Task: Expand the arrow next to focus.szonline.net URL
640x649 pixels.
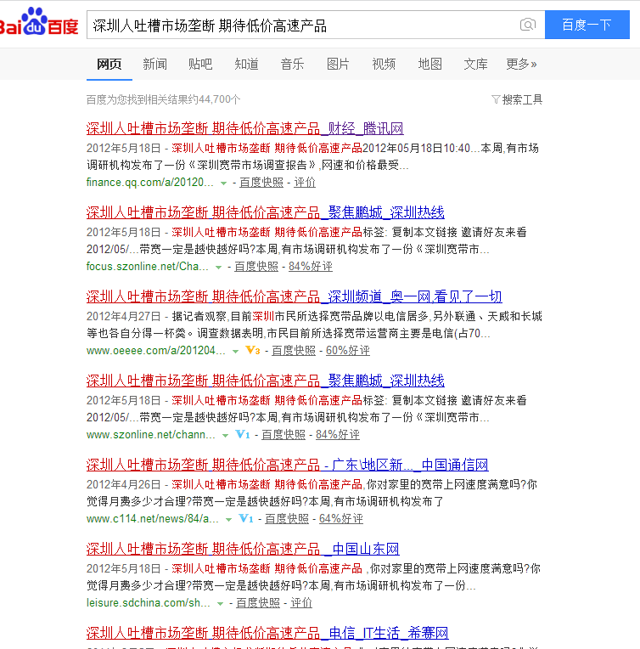Action: click(219, 267)
